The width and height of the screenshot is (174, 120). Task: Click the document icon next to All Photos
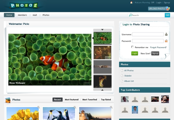pyautogui.click(x=122, y=71)
